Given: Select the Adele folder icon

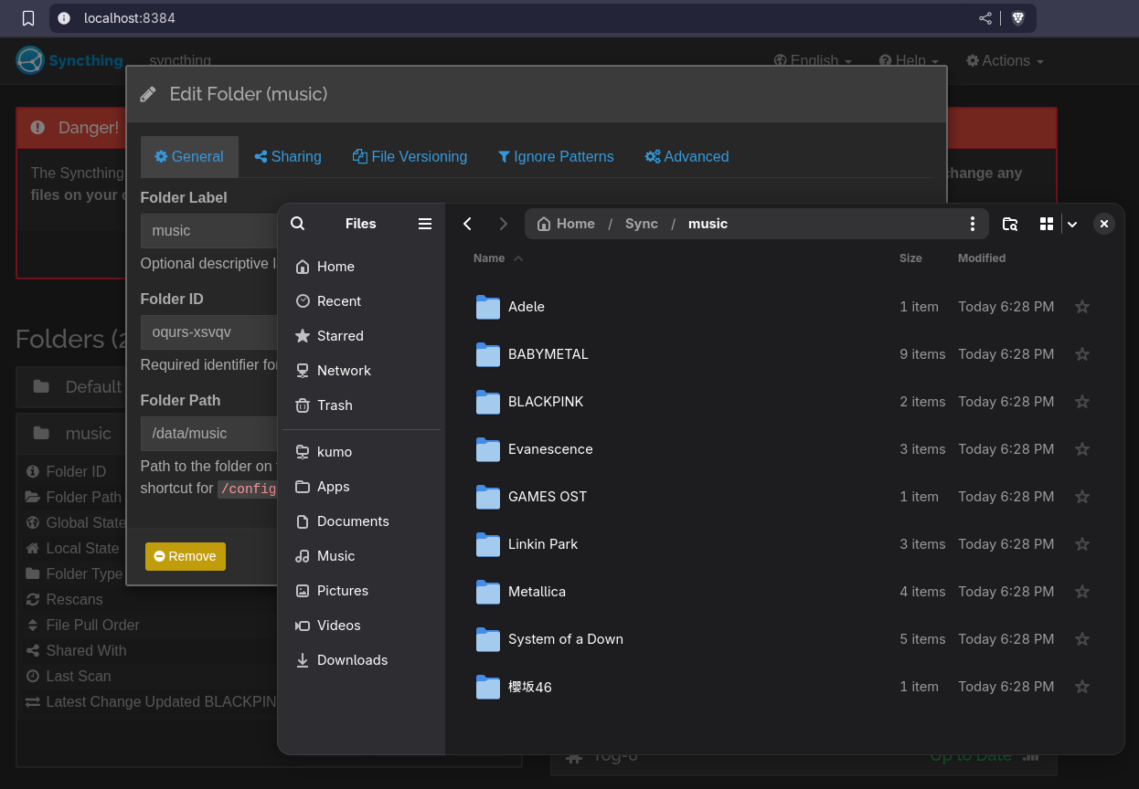Looking at the screenshot, I should tap(488, 307).
